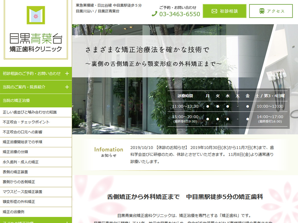Click the 10:00〜13:00 Saturday hours

(270, 106)
